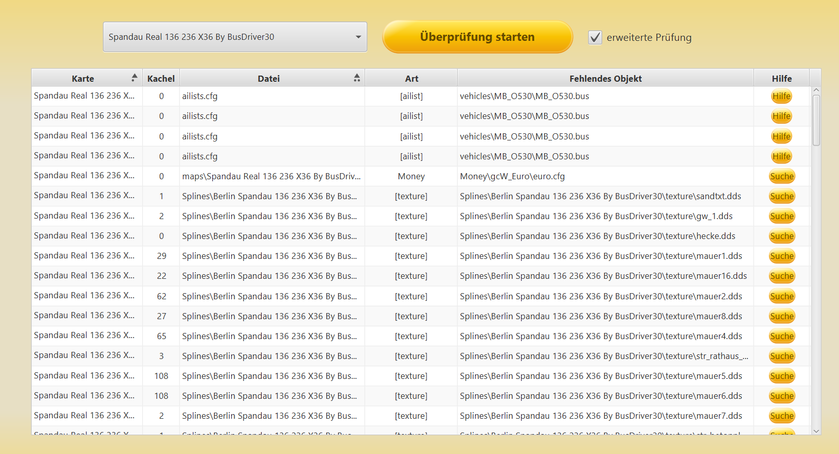The image size is (839, 454).
Task: Click the vertical scrollbar thumb
Action: [x=816, y=120]
